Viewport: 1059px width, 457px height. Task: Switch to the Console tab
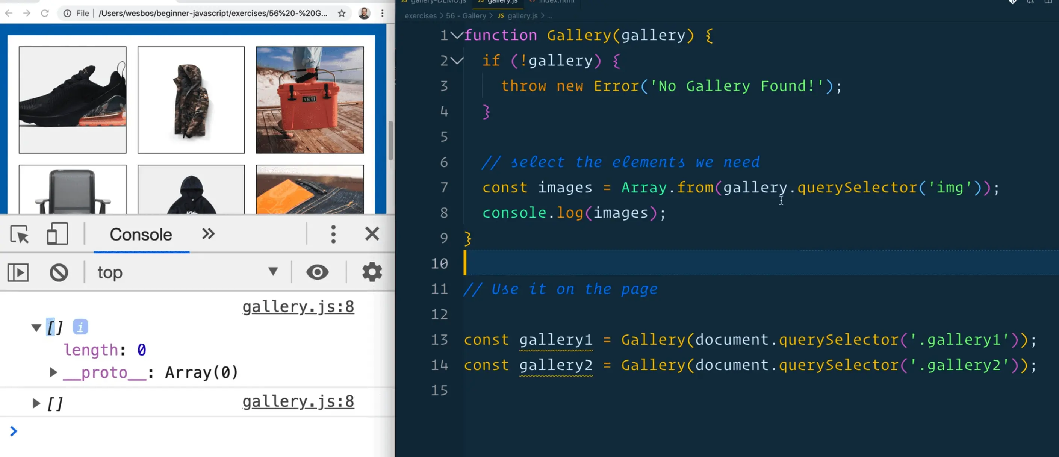[141, 235]
